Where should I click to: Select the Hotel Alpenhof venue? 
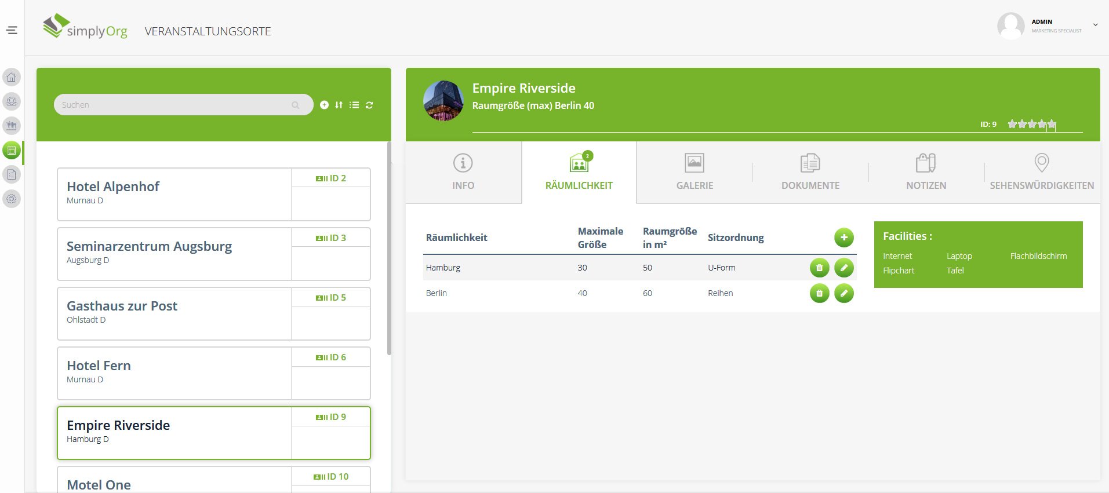(214, 195)
